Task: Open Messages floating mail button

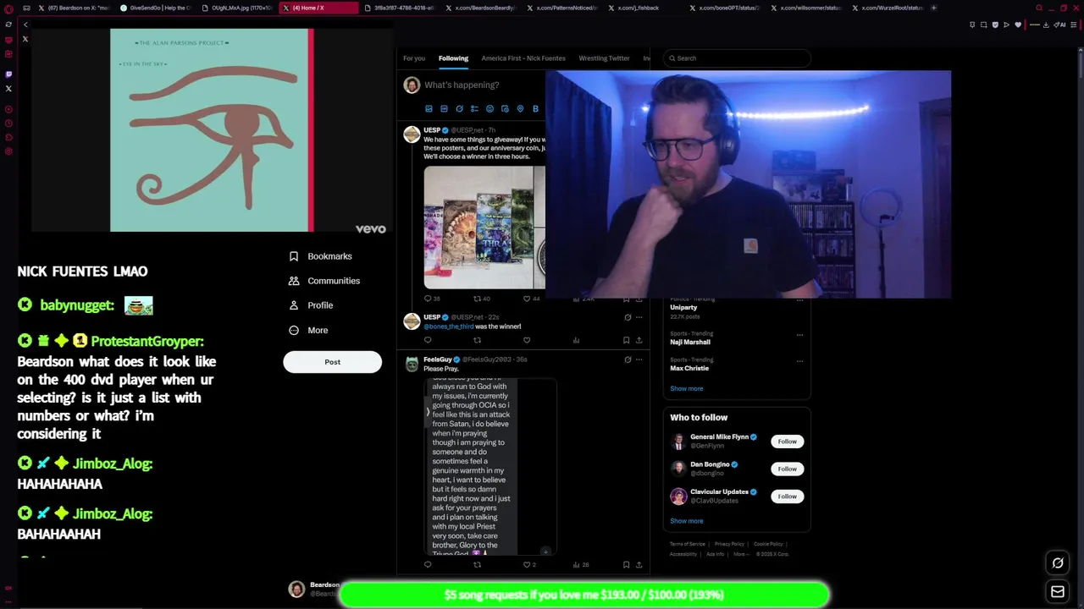Action: click(1058, 592)
